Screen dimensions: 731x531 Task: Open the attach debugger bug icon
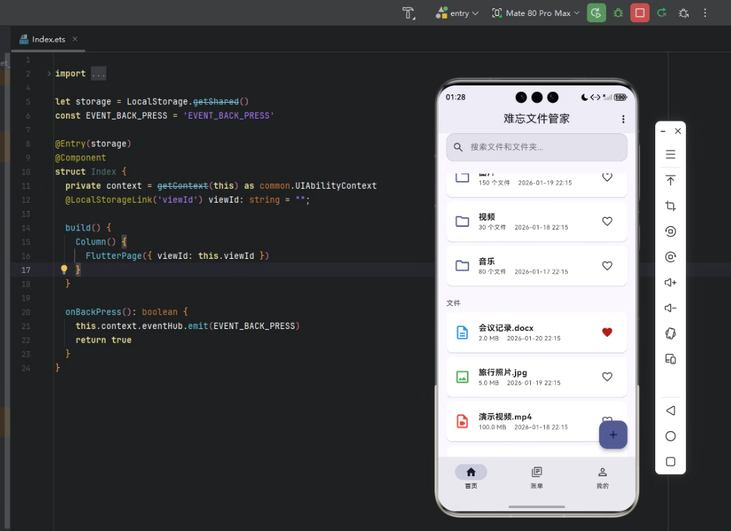684,13
